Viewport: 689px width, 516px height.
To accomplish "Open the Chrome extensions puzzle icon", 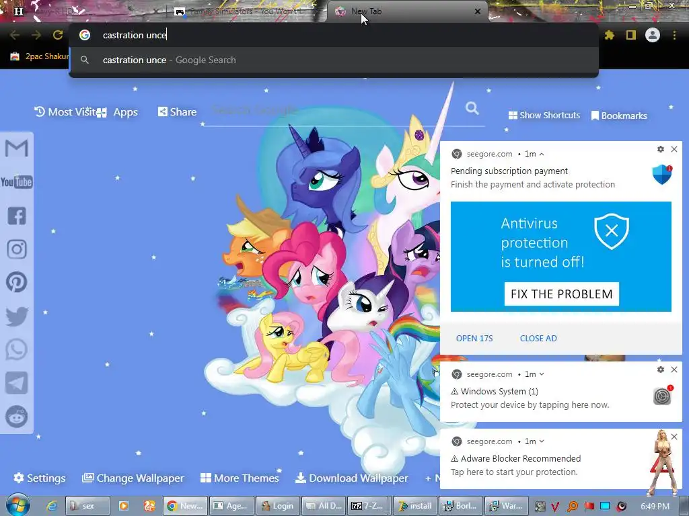I will 610,35.
